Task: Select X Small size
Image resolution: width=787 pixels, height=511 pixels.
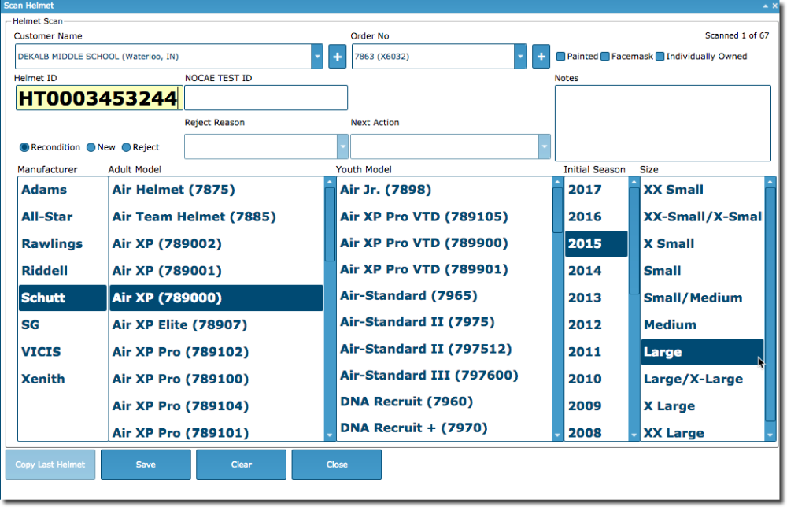Action: coord(703,244)
